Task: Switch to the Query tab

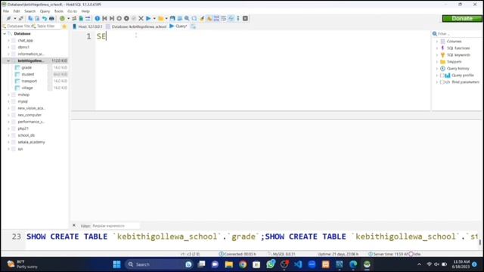Action: (178, 26)
